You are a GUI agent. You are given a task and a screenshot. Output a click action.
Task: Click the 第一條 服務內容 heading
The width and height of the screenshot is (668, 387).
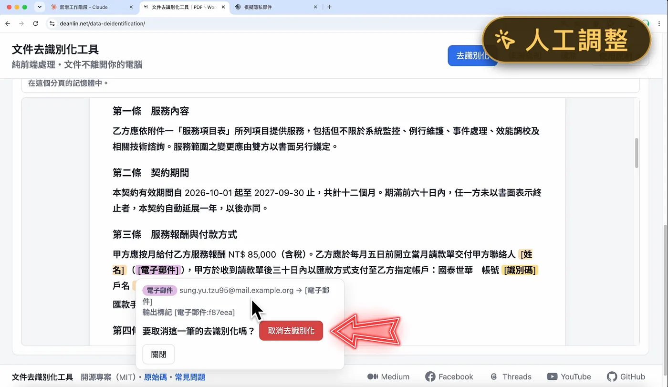(x=151, y=111)
